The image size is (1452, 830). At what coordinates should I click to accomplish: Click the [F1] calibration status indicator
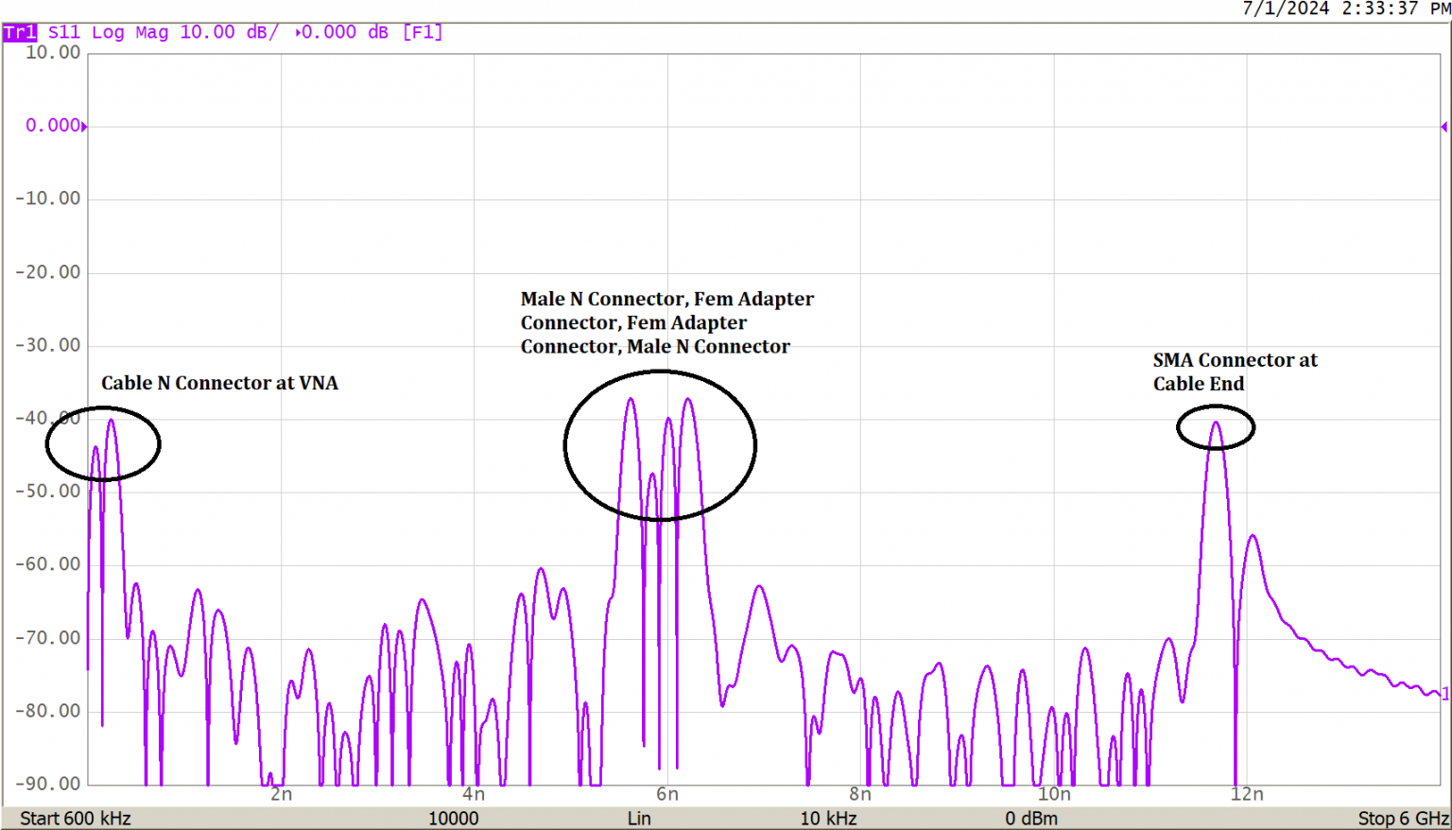click(422, 31)
